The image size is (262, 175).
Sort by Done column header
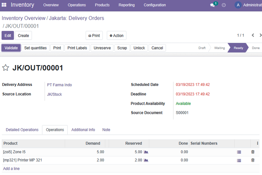[x=169, y=143]
